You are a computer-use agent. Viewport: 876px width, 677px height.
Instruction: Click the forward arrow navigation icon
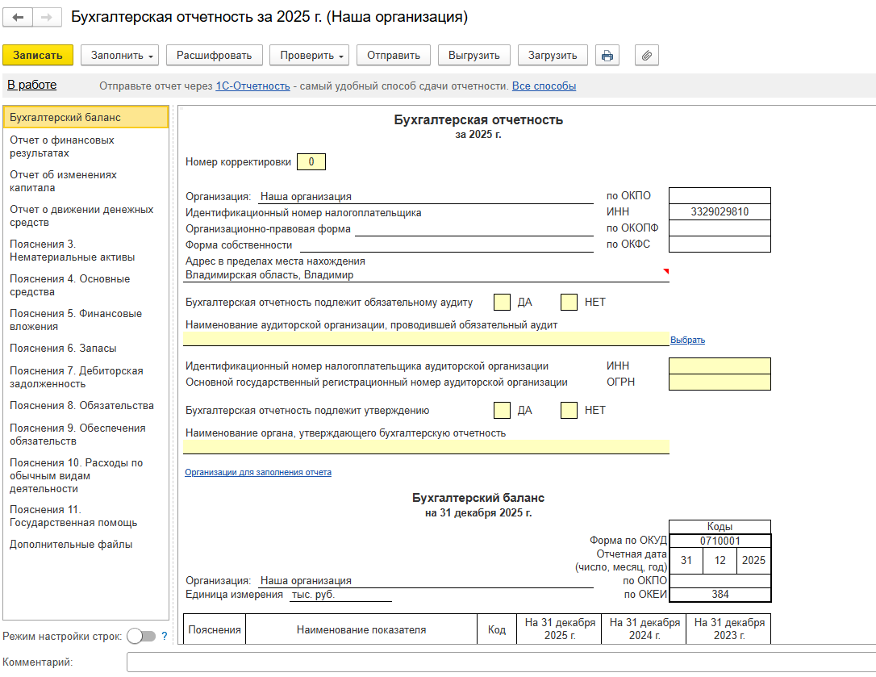click(x=47, y=17)
